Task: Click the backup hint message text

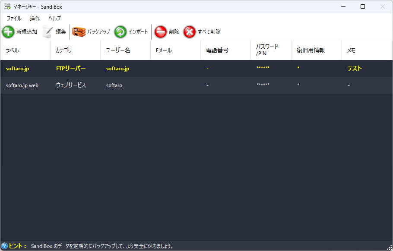Action: (102, 246)
